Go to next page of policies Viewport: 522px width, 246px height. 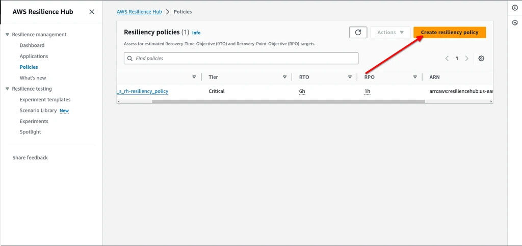point(467,59)
